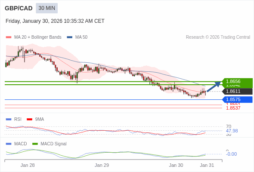This screenshot has height=172, width=254.
Task: Click the blue MACD legend swatch
Action: [x=9, y=144]
